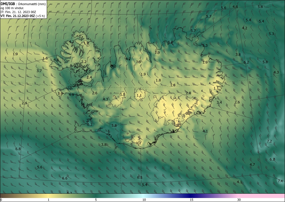Click the 7.4 value at the southeast corner

pos(280,181)
